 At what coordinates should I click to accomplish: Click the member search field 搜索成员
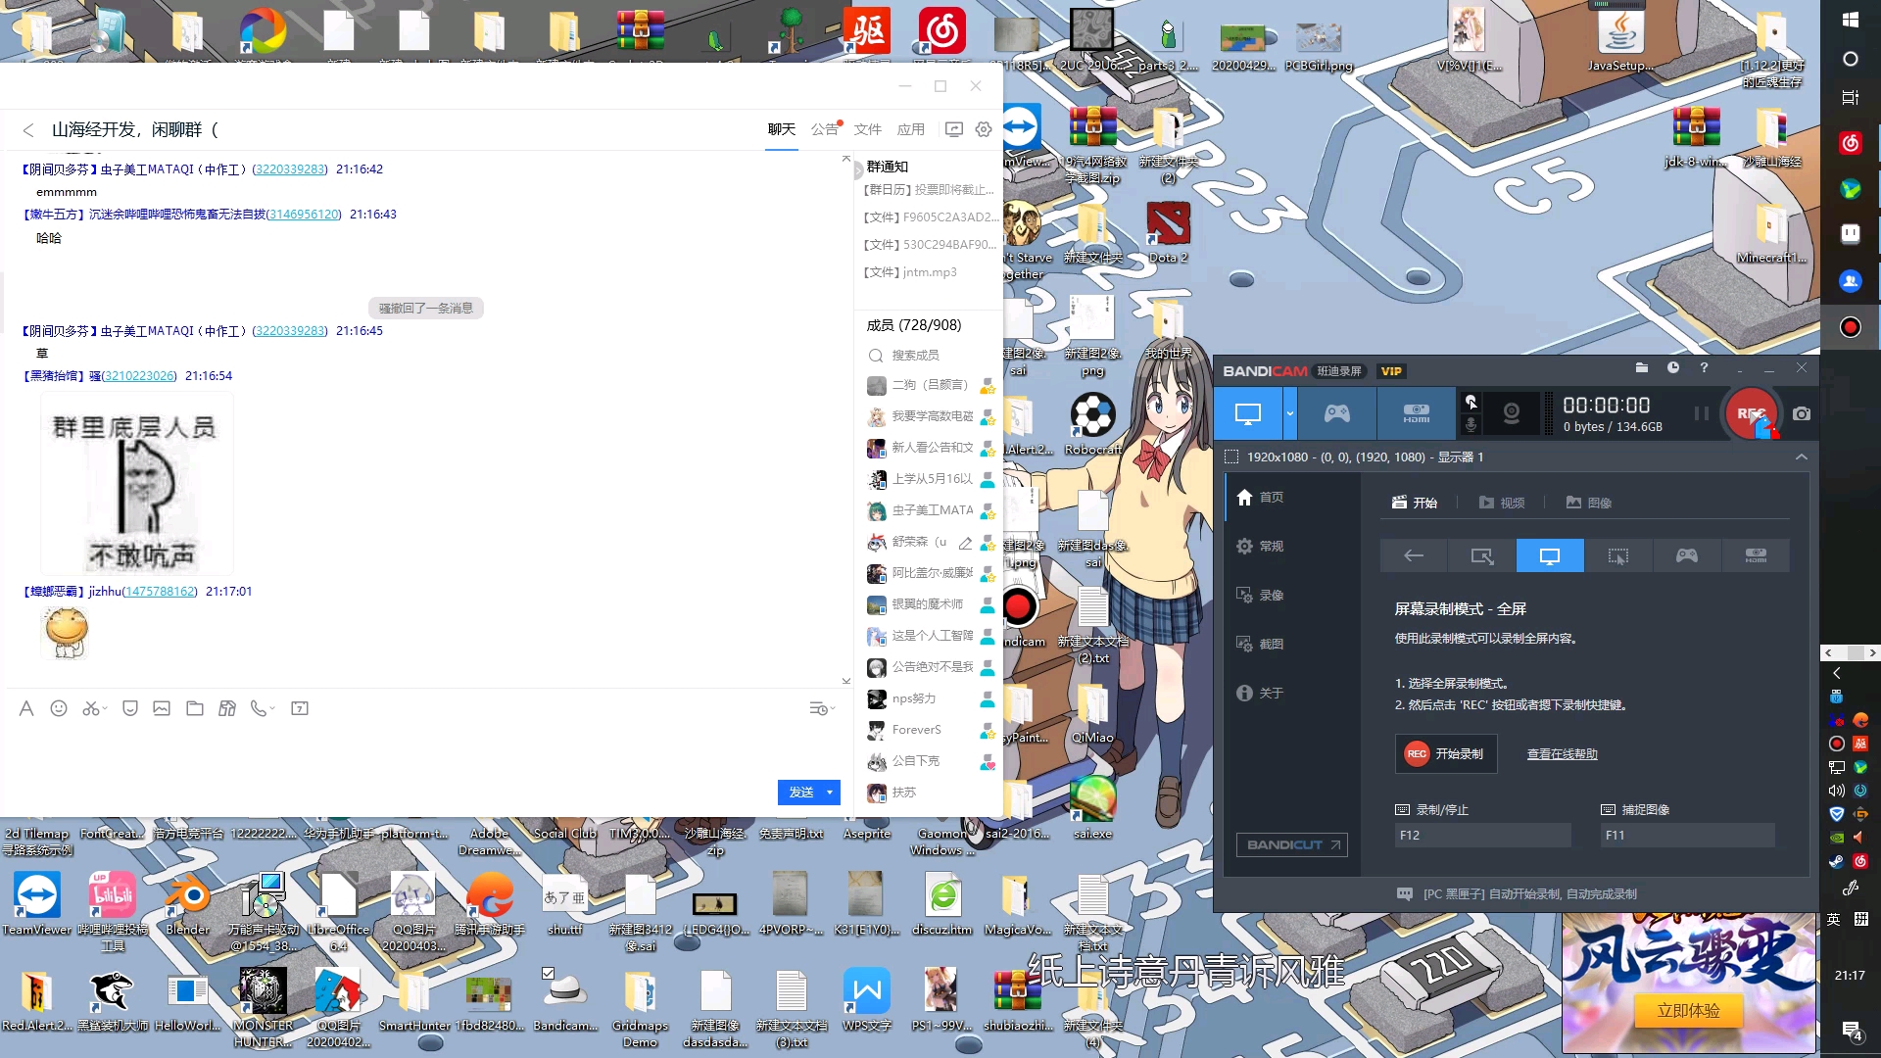coord(914,355)
